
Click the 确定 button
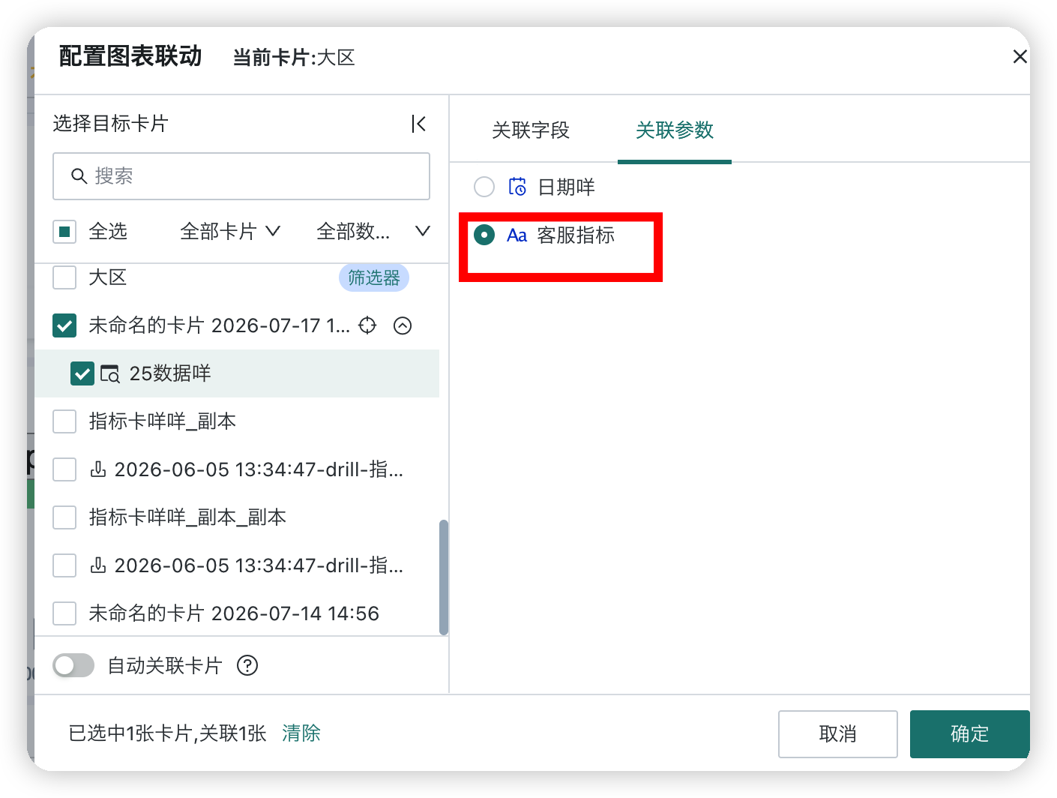970,734
